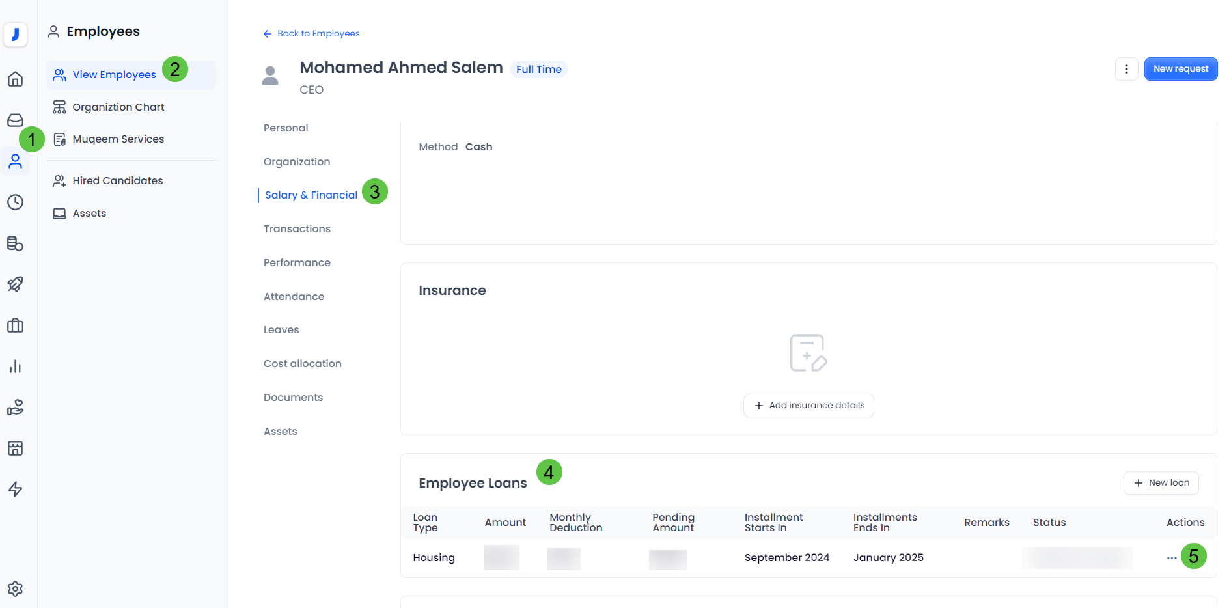
Task: Click the coins database icon in sidebar
Action: pyautogui.click(x=15, y=243)
